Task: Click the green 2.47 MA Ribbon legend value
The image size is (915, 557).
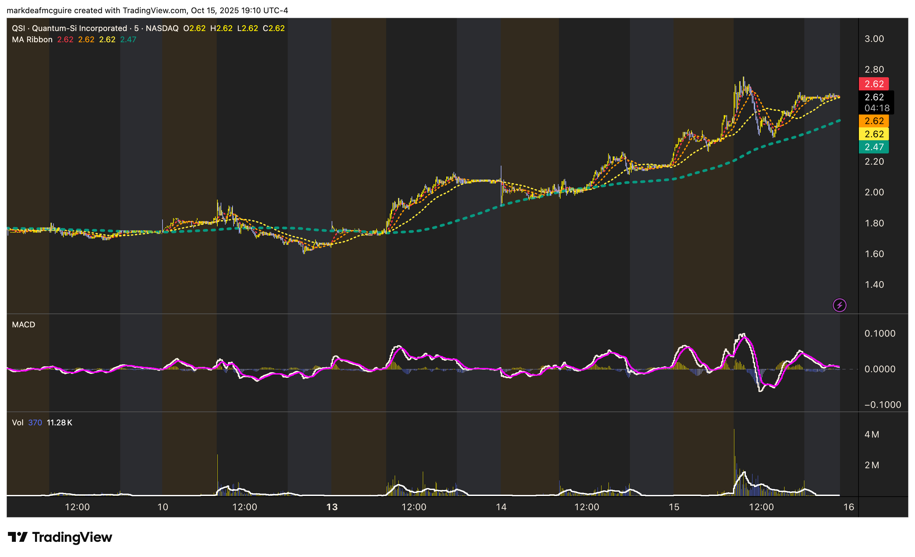Action: pyautogui.click(x=128, y=39)
